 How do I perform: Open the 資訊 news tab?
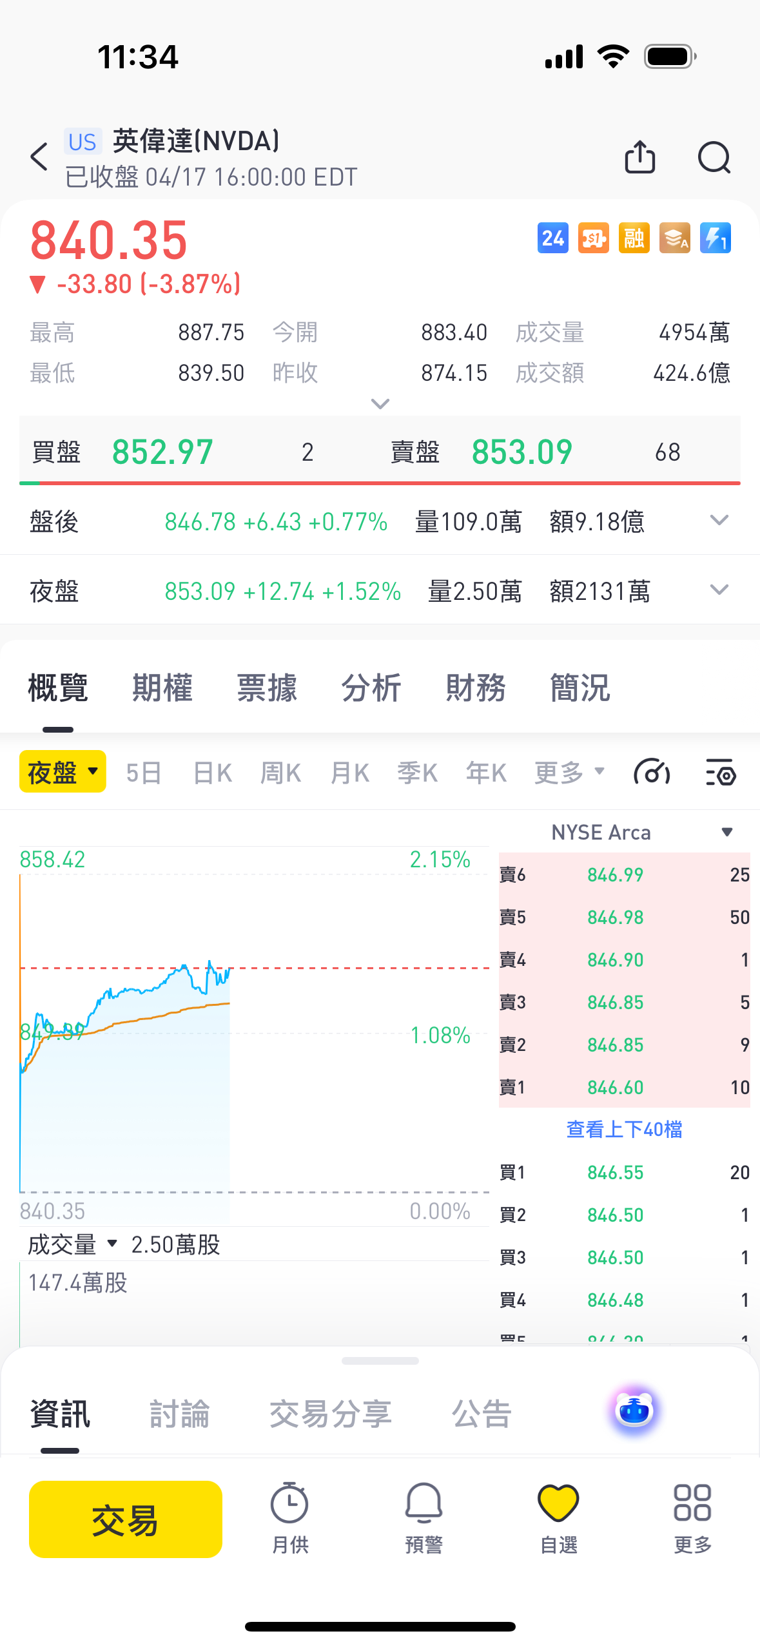coord(60,1414)
